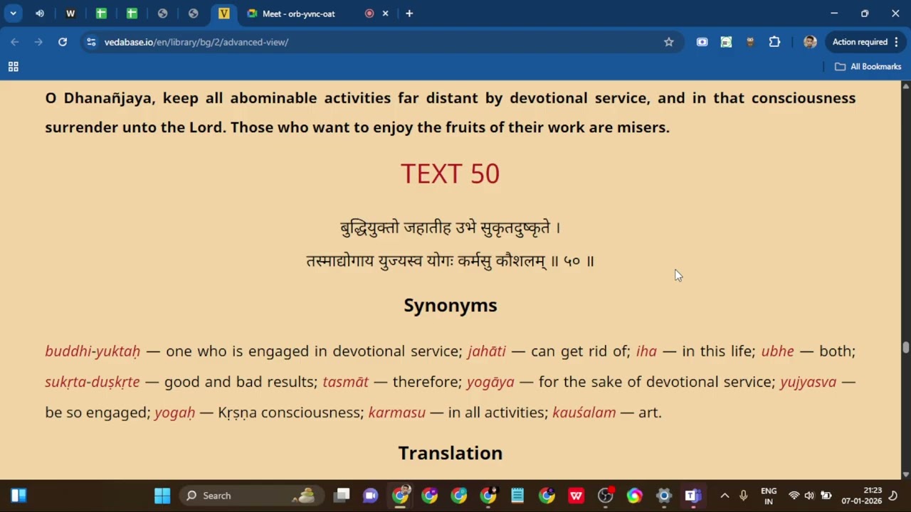Show hidden system tray icons

coord(725,496)
